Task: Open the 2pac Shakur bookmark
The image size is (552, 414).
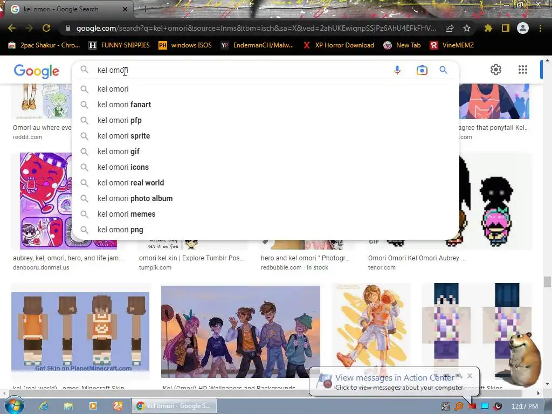Action: click(44, 45)
